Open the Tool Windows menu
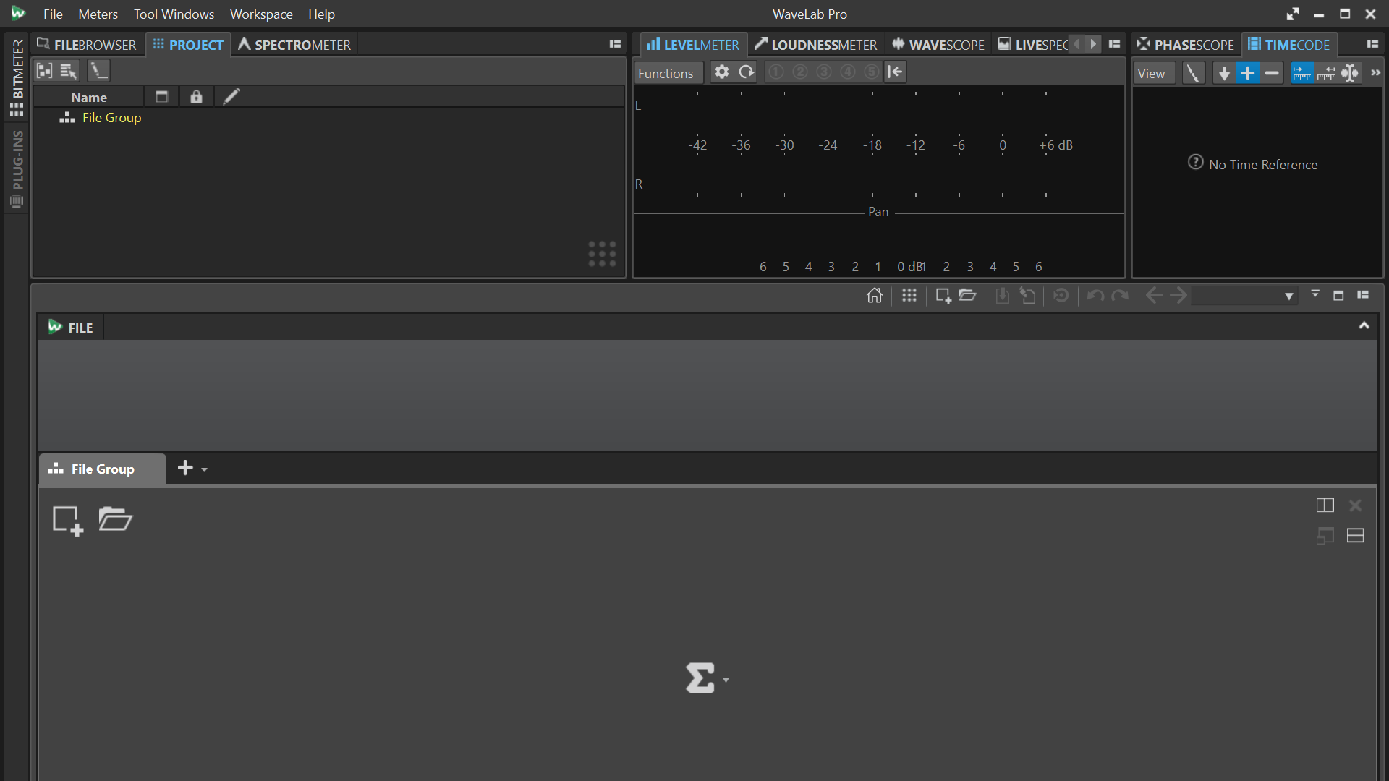The height and width of the screenshot is (781, 1389). coord(174,14)
